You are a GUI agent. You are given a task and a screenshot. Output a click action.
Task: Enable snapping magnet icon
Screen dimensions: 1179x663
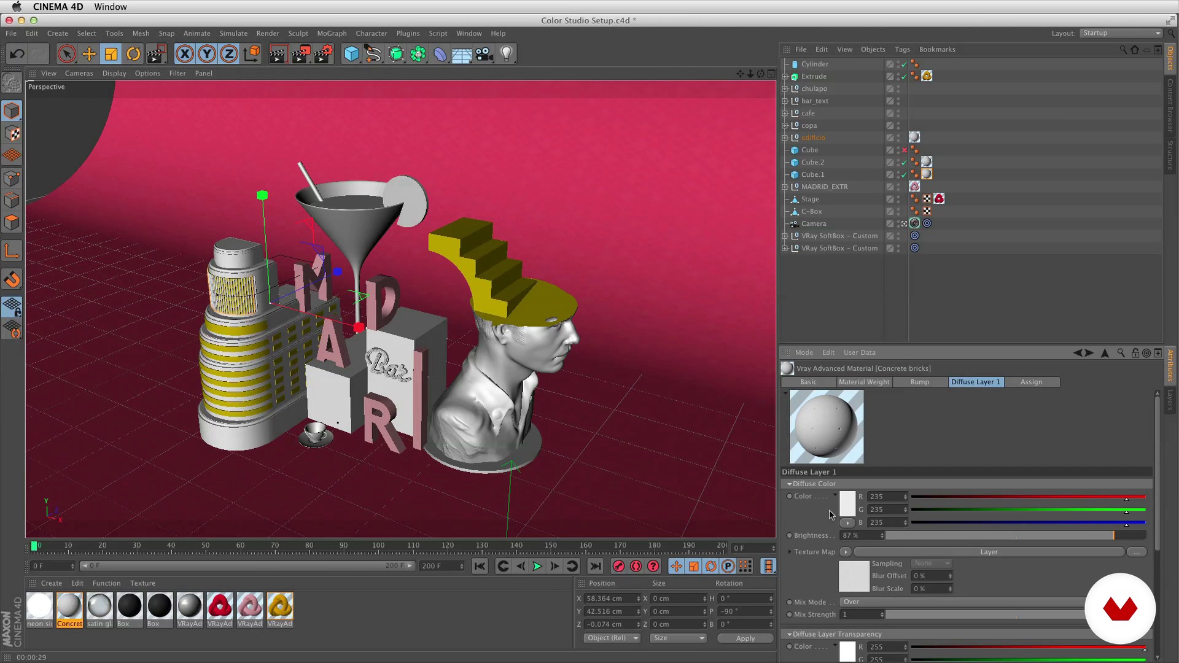12,279
